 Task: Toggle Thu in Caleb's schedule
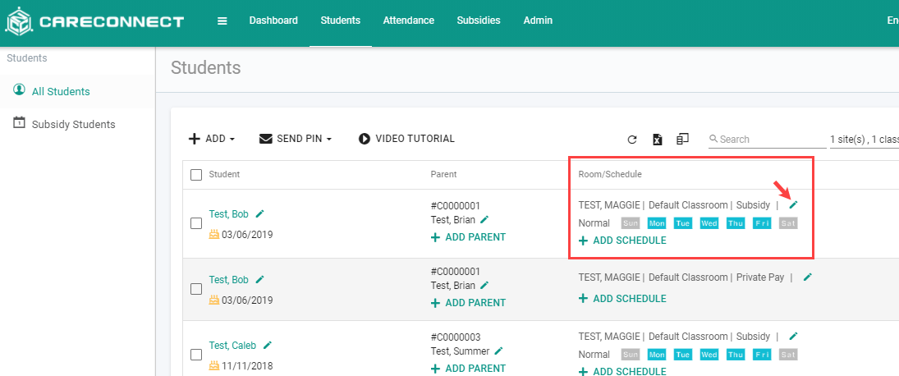pyautogui.click(x=736, y=355)
